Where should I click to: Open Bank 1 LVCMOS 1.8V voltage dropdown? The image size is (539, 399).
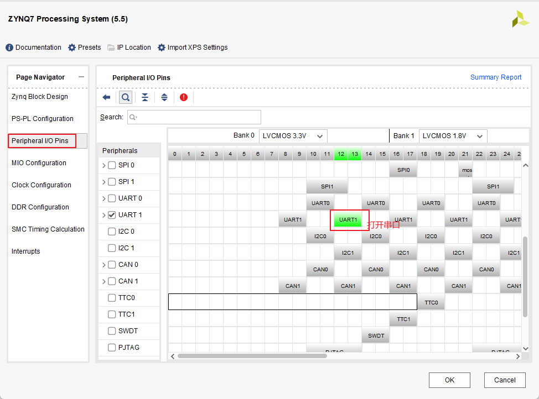453,136
